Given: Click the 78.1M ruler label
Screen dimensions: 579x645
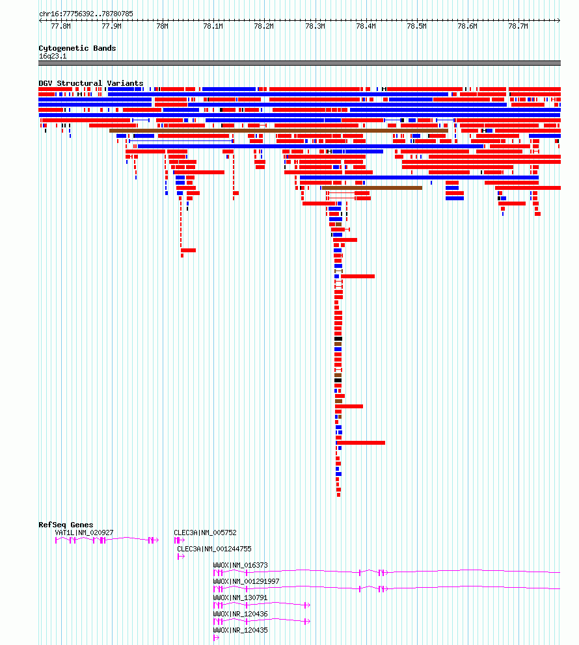Looking at the screenshot, I should [x=213, y=26].
